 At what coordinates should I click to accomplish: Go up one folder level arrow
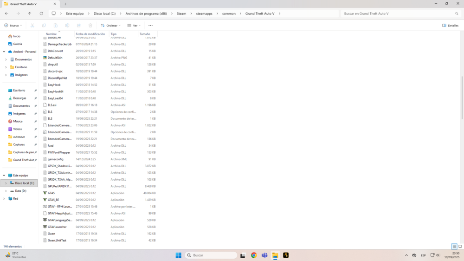(30, 13)
